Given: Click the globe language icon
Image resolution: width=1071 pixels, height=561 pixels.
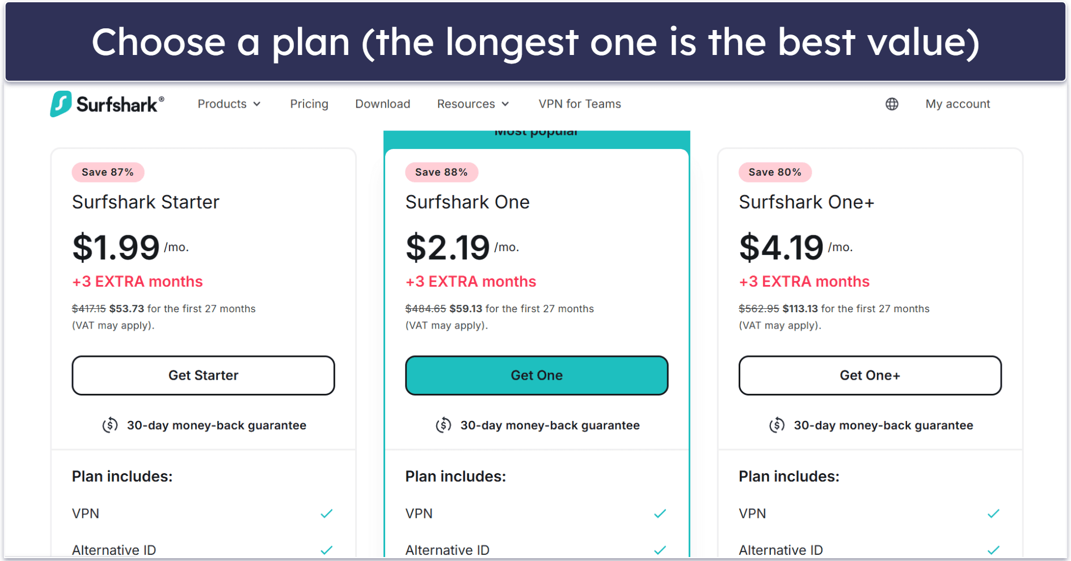Looking at the screenshot, I should tap(892, 104).
